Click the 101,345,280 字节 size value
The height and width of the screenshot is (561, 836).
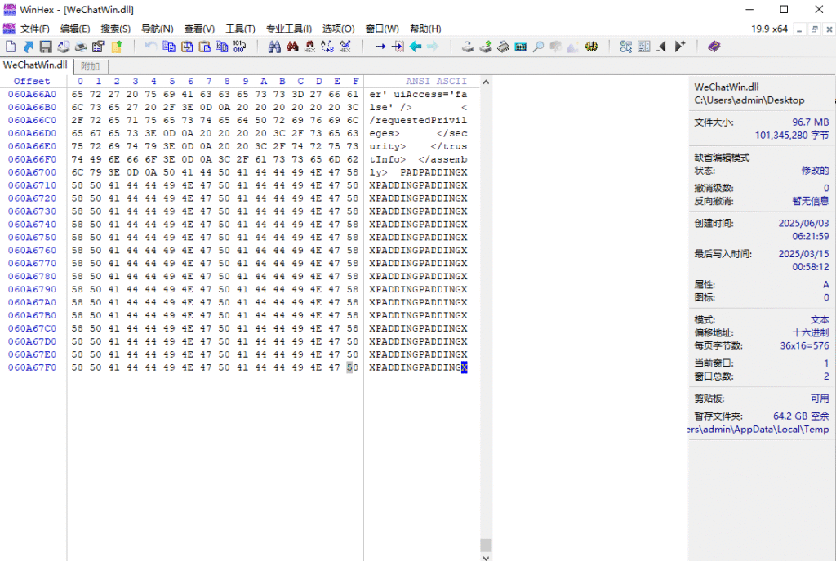(x=792, y=136)
